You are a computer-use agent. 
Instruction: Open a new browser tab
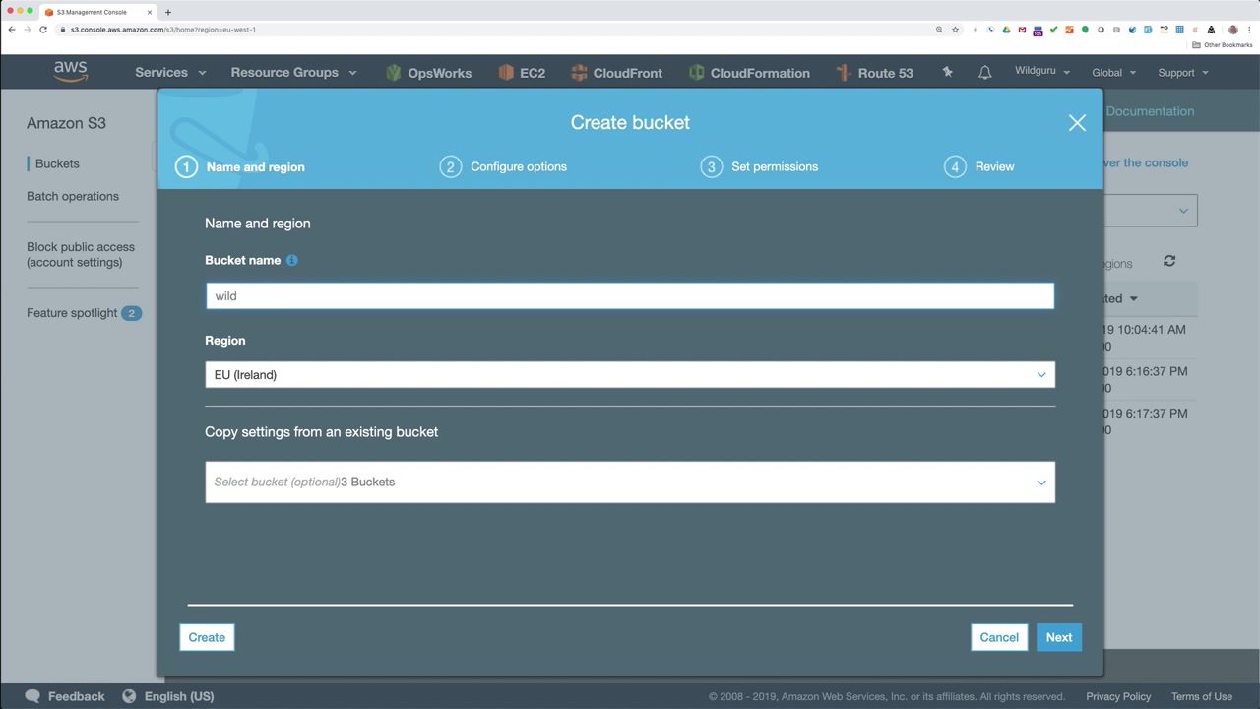click(x=168, y=12)
